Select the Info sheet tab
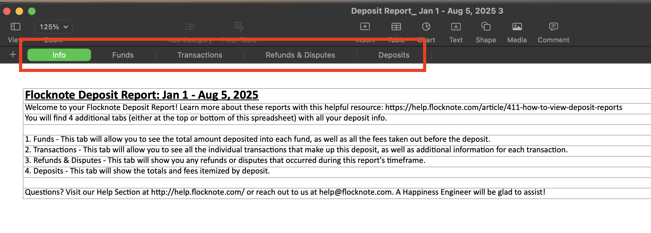Screen dimensions: 651x233 click(x=59, y=55)
